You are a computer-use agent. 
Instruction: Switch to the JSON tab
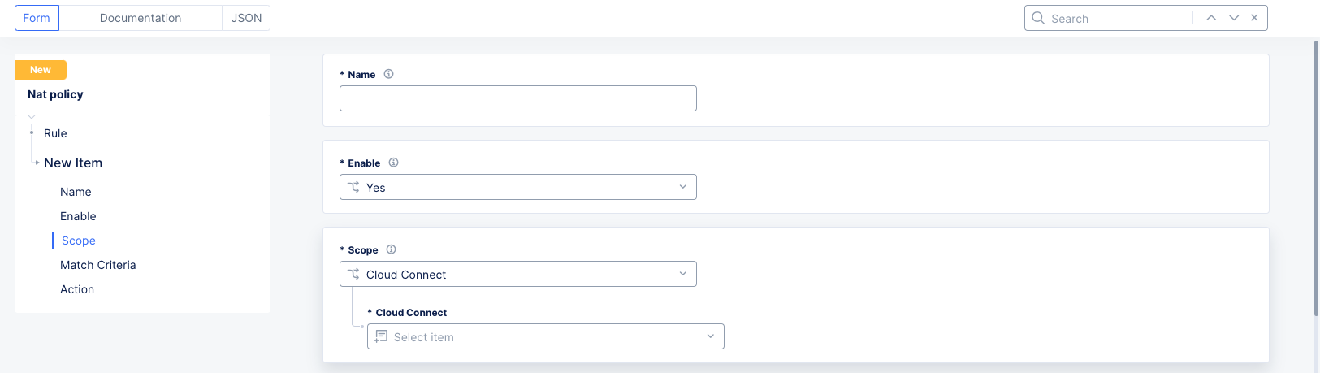click(246, 18)
